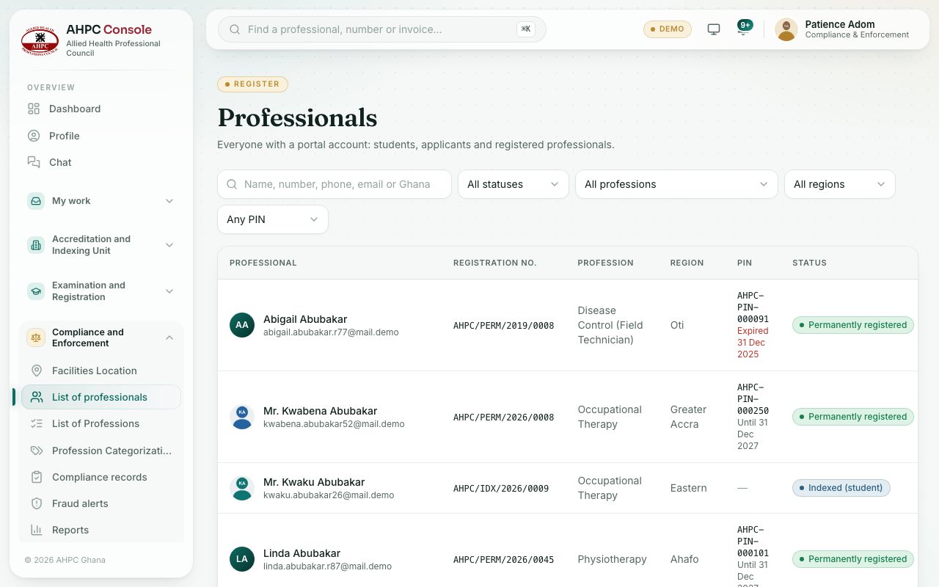The image size is (939, 587).
Task: Click the AHPC logo in the sidebar
Action: coord(40,40)
